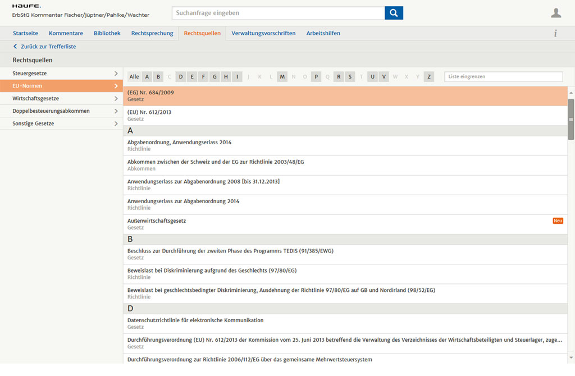Click the blue search magnifier button
The width and height of the screenshot is (575, 376).
click(394, 13)
